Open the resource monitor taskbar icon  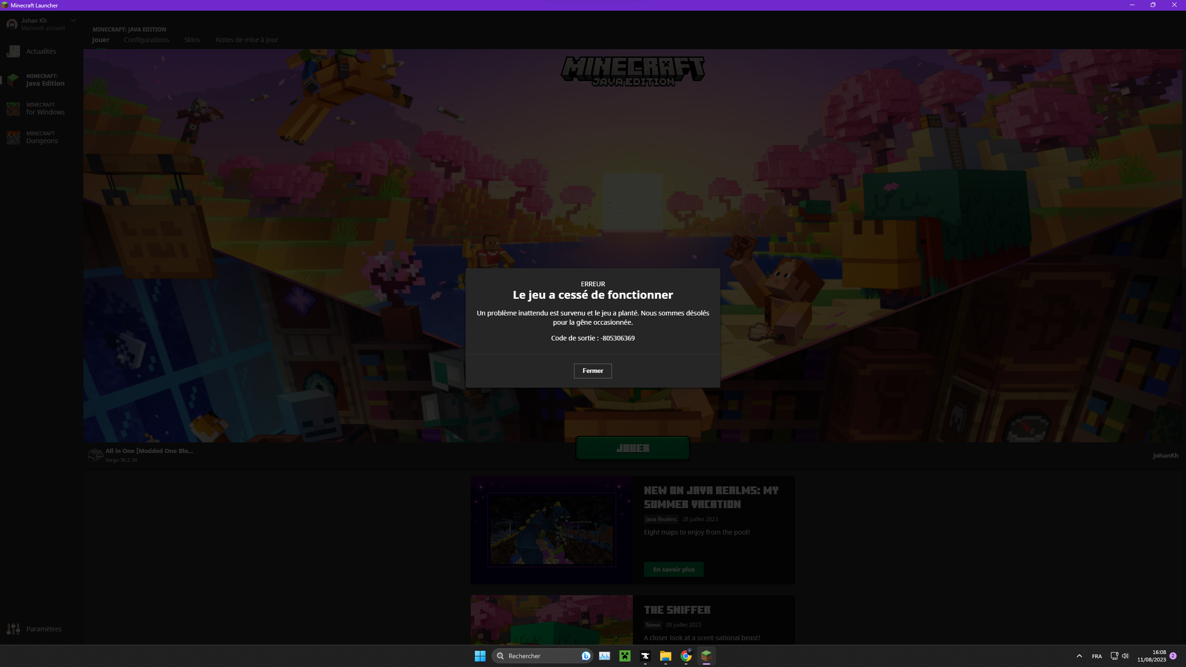(604, 656)
